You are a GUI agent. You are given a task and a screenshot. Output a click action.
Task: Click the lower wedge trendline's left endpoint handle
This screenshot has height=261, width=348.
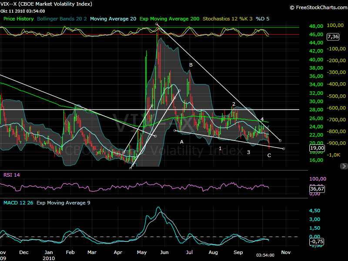point(175,130)
